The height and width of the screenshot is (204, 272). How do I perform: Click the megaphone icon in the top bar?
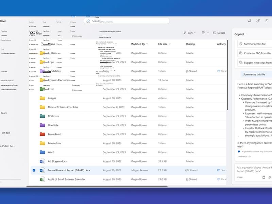click(249, 21)
